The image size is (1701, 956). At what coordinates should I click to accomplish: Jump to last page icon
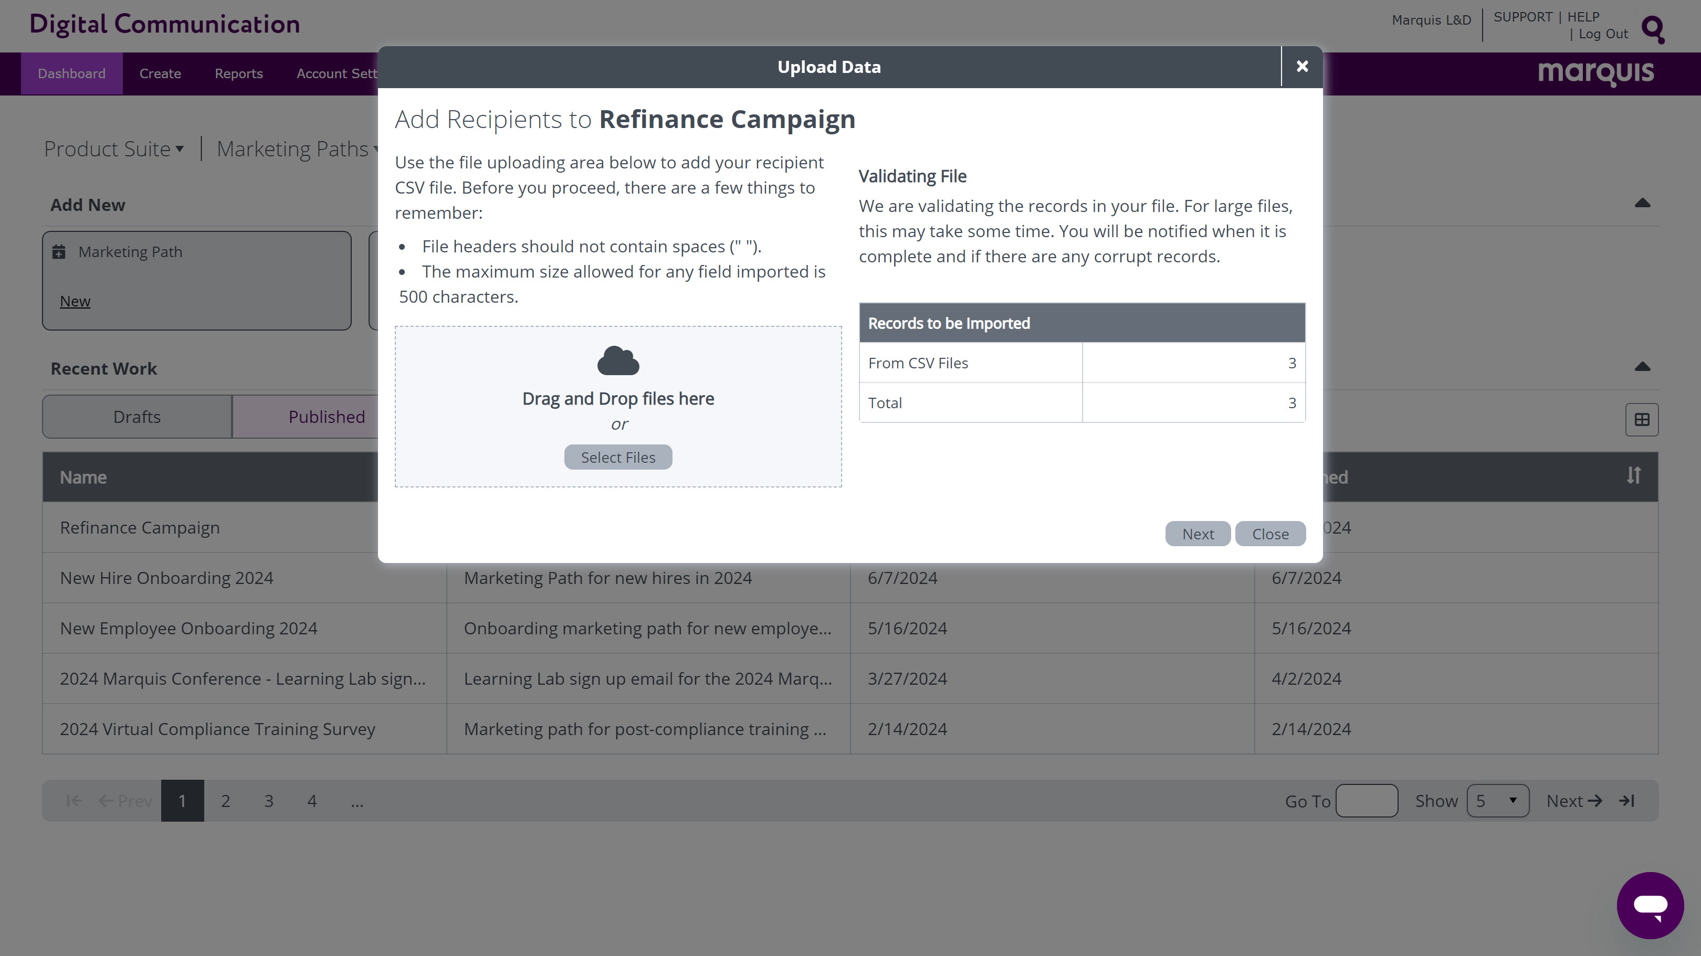click(x=1626, y=801)
